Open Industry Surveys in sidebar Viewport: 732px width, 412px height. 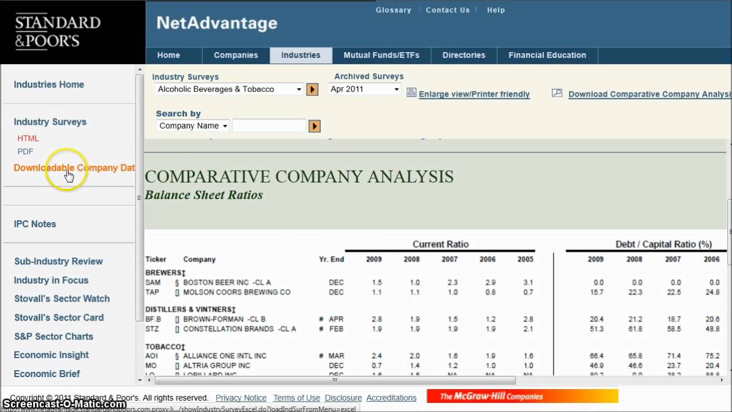(x=50, y=122)
